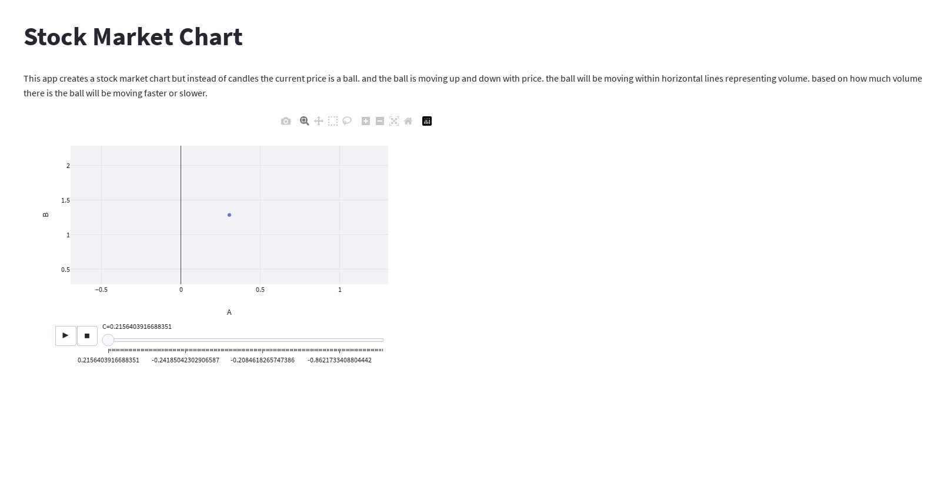The image size is (941, 491).
Task: Click the y-axis title B
Action: (x=46, y=215)
